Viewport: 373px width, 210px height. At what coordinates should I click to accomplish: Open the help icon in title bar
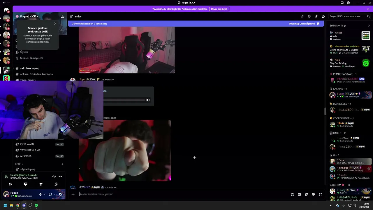348,3
